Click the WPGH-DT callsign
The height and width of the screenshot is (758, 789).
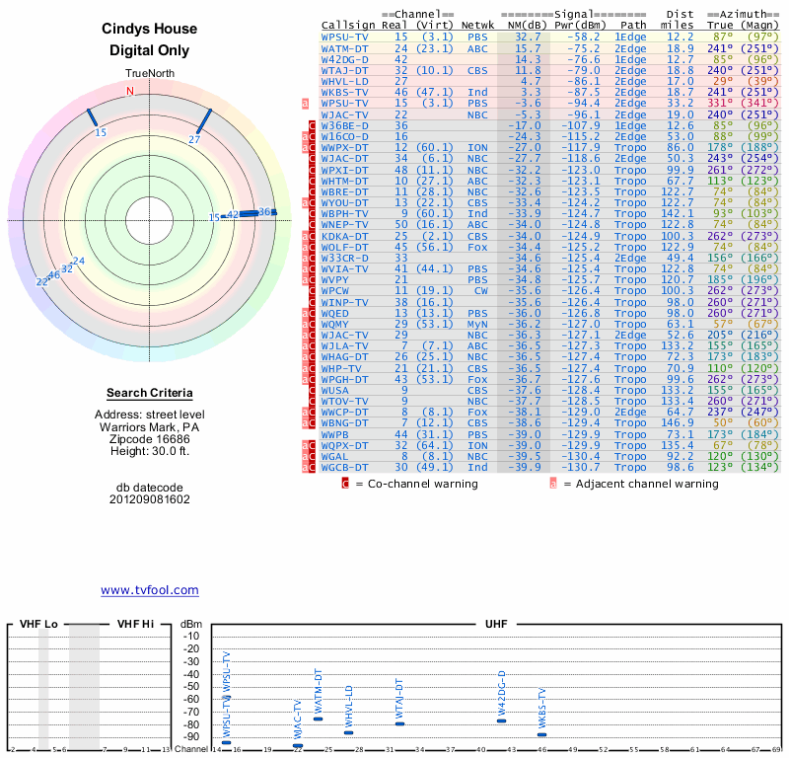[x=344, y=379]
